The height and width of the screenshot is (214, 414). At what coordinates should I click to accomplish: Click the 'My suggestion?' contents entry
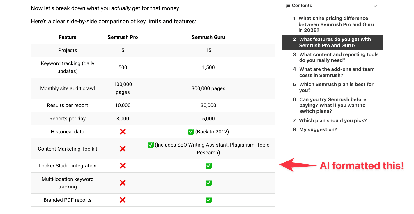click(318, 129)
